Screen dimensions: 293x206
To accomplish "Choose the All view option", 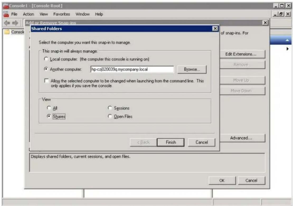I will tap(49, 108).
